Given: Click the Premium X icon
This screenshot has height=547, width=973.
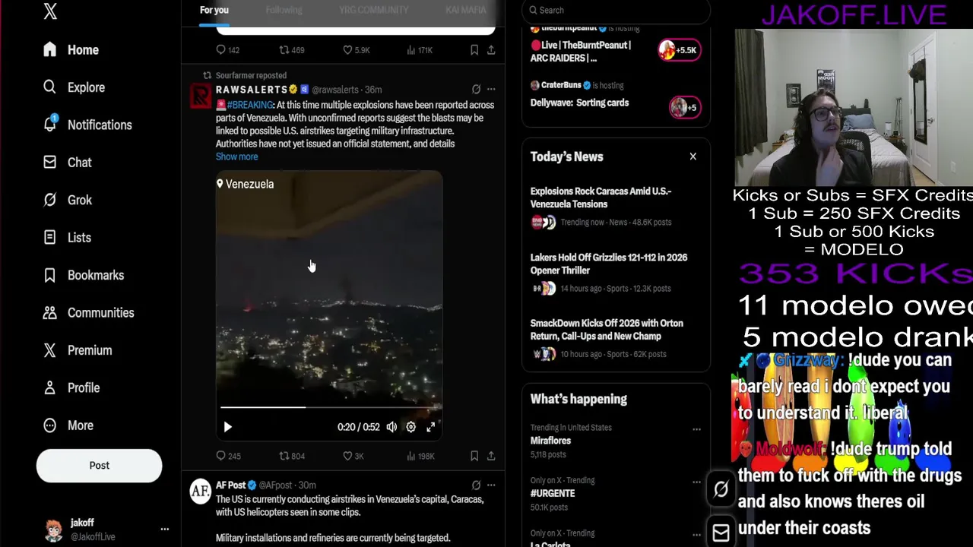Looking at the screenshot, I should coord(49,350).
